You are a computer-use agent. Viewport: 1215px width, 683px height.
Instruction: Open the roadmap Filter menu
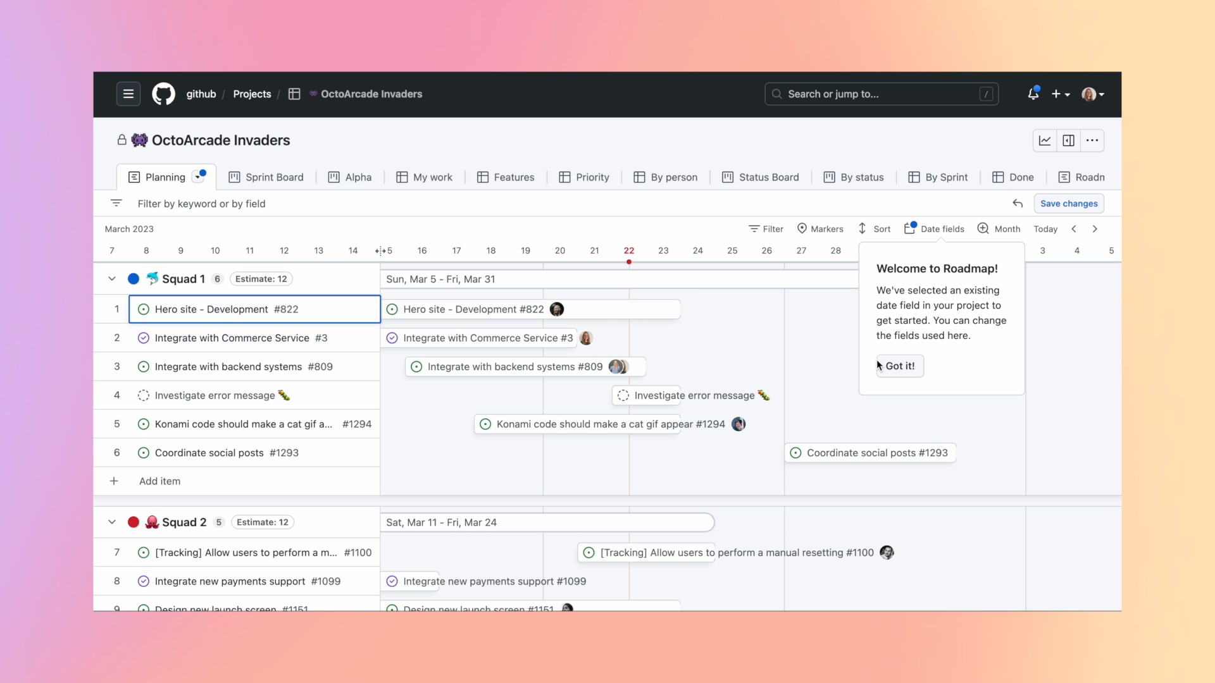tap(766, 229)
